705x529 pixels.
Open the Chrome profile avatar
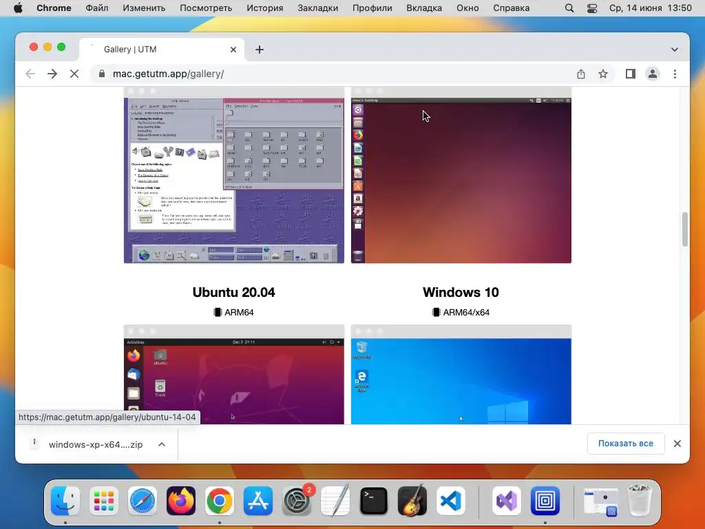[x=653, y=74]
